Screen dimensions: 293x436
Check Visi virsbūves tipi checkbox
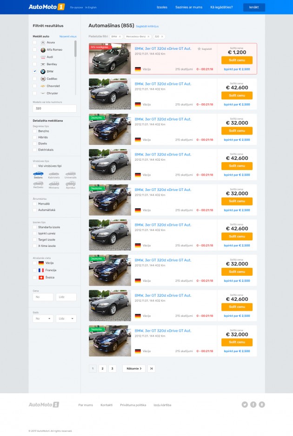click(35, 166)
